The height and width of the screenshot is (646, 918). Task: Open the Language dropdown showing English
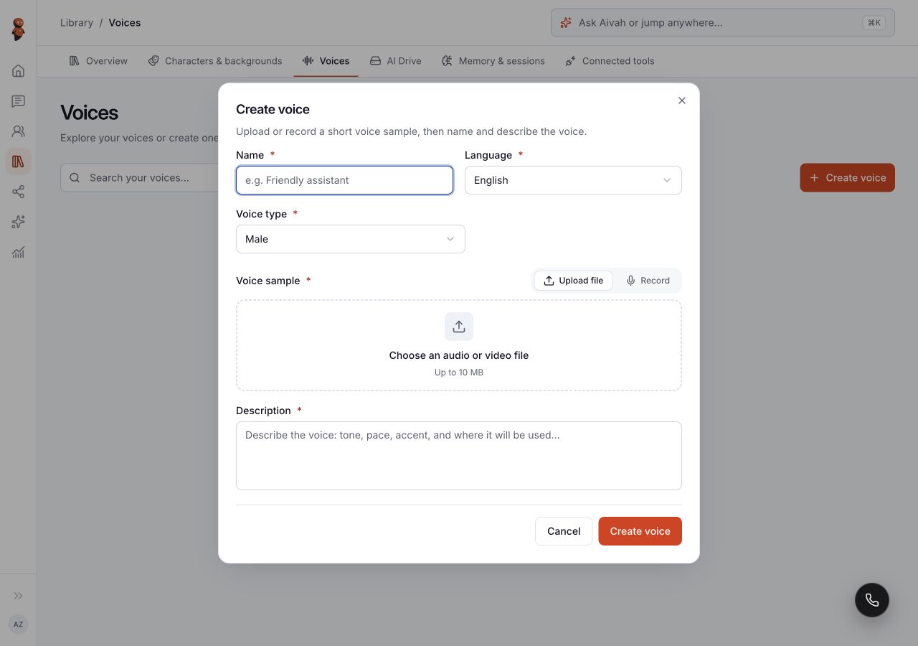[573, 180]
